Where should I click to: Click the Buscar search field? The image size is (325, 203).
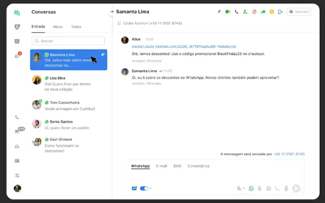click(68, 41)
